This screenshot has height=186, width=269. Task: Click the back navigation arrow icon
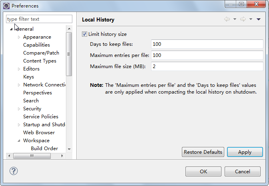pyautogui.click(x=227, y=19)
